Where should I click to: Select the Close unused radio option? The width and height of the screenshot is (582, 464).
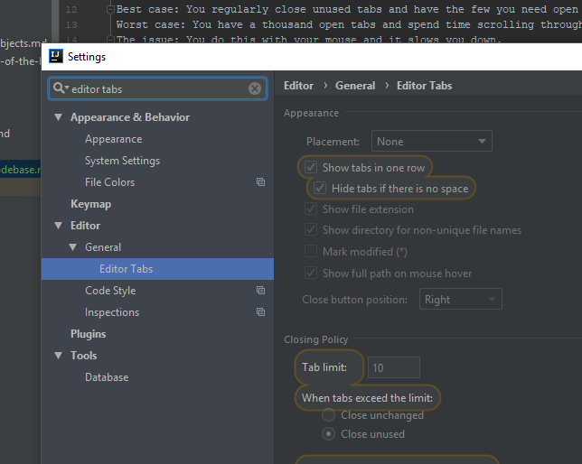[328, 433]
